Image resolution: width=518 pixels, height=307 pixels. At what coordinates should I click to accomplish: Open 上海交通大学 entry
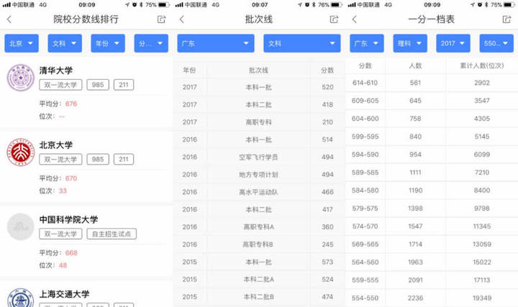(x=86, y=294)
